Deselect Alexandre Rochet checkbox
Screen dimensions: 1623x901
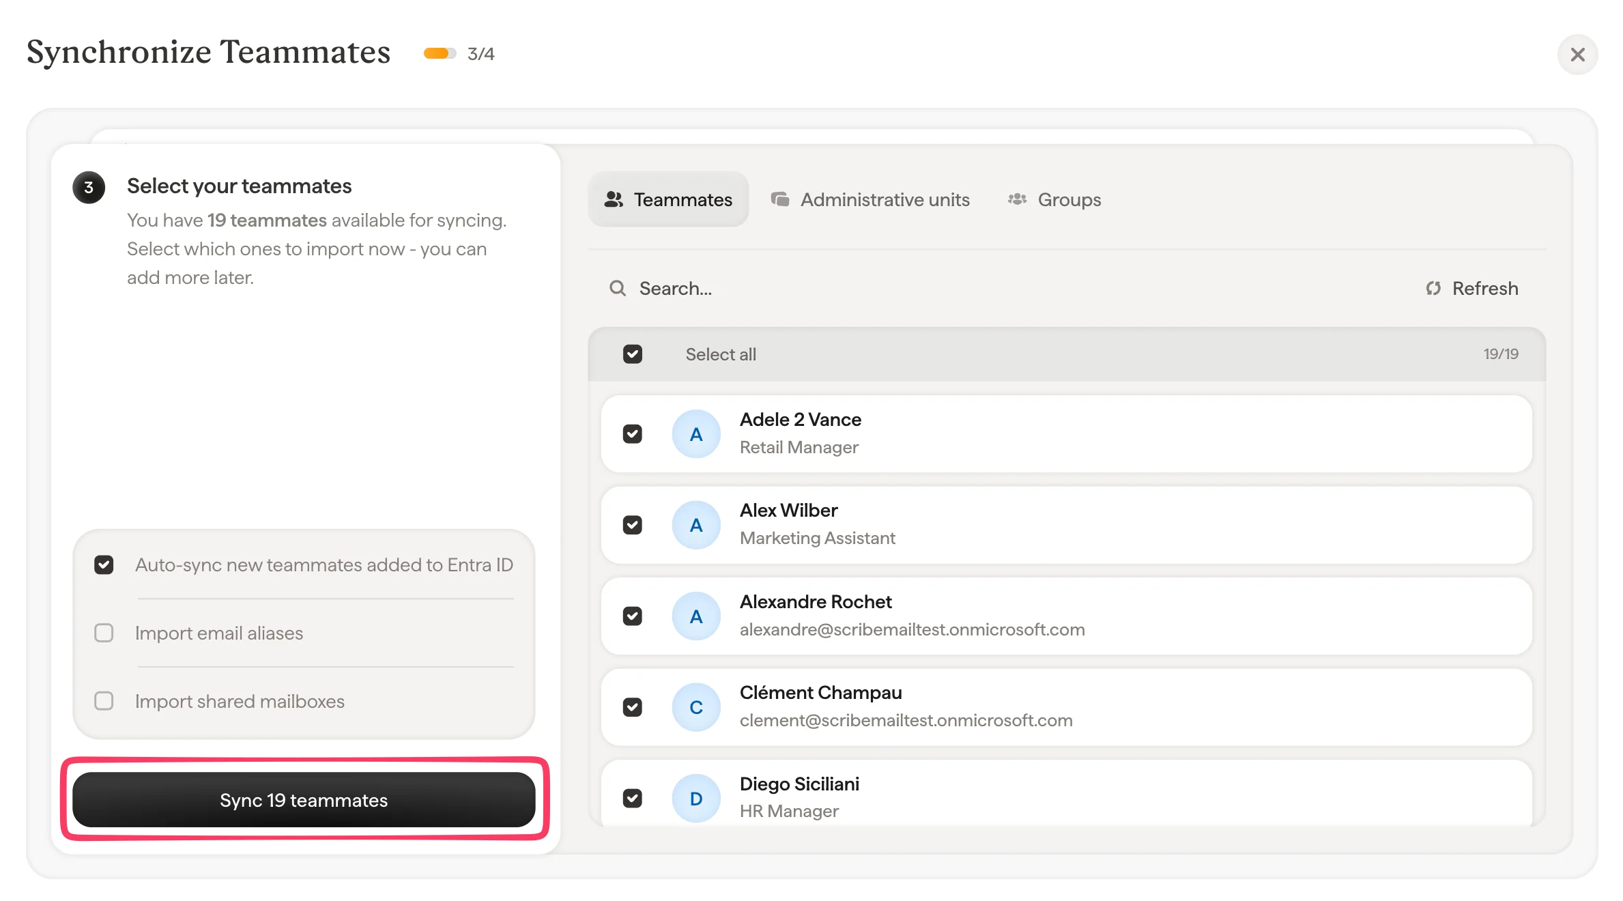[x=633, y=616]
